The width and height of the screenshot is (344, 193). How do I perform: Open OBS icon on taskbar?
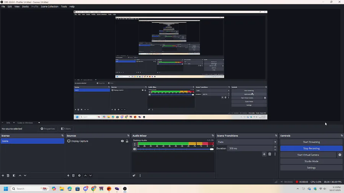tap(125, 189)
